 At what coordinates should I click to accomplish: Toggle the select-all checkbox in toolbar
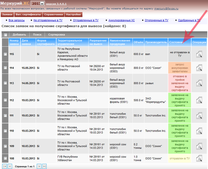[x=5, y=35]
